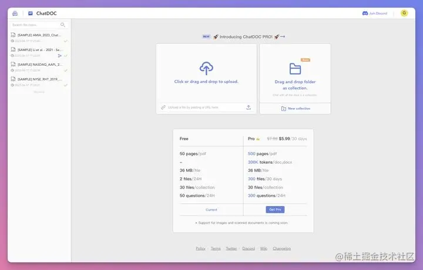Click the ChatDOC title text
Screen dimensions: 423x270
(46, 13)
